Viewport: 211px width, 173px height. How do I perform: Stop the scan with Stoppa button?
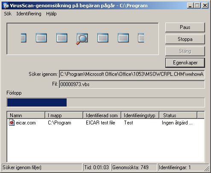(x=185, y=39)
